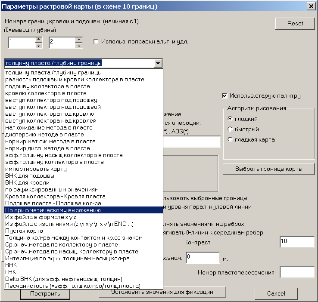Select highlighted 'По арифметическому выражению'
This screenshot has height=302, width=318.
84,210
